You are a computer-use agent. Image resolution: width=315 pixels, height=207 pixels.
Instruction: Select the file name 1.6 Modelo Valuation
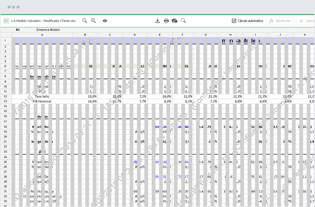click(43, 21)
